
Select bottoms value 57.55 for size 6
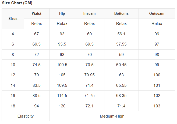point(121,44)
